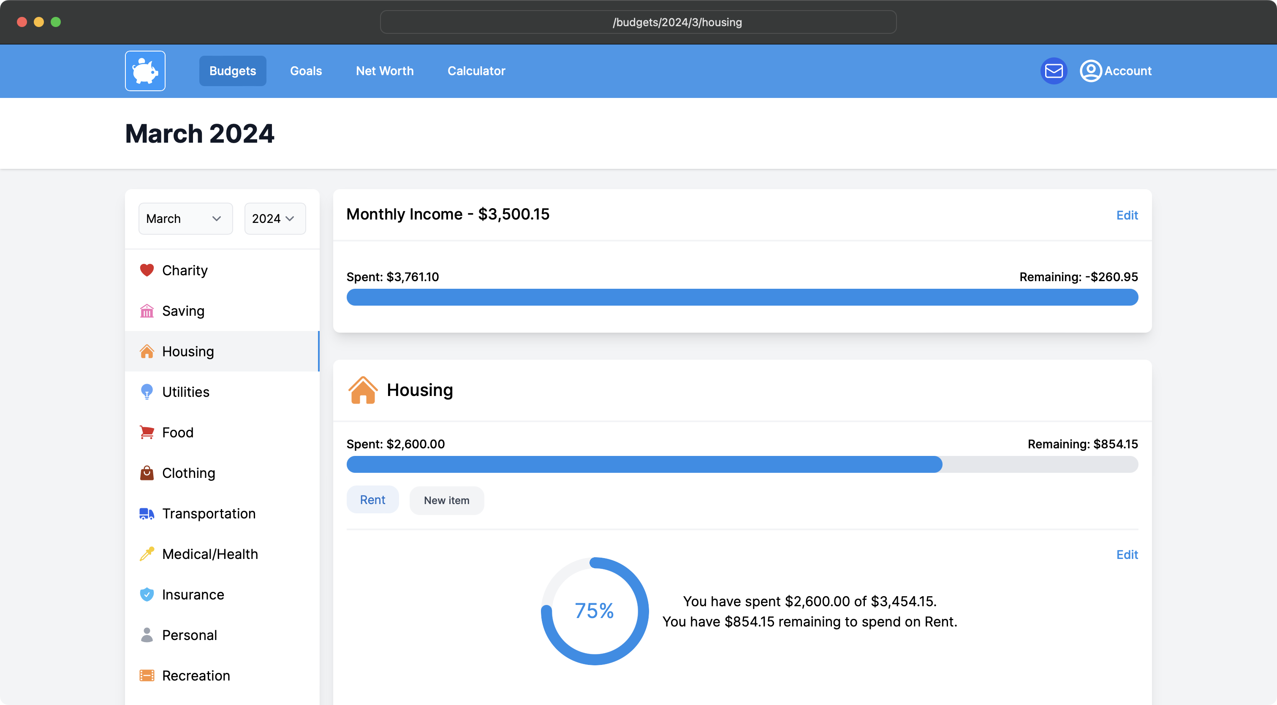Go to the Calculator page
This screenshot has height=705, width=1277.
tap(476, 71)
